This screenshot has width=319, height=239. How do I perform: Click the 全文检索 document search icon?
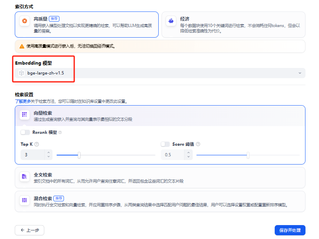coord(25,177)
